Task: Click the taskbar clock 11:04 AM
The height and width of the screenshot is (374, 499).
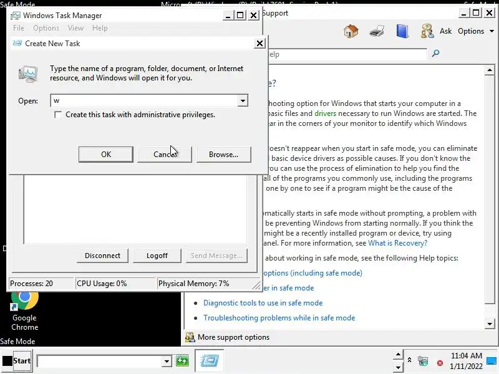Action: [x=466, y=356]
